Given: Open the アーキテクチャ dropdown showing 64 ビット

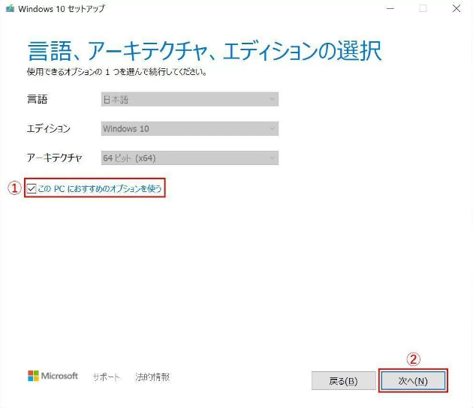Looking at the screenshot, I should click(x=190, y=158).
